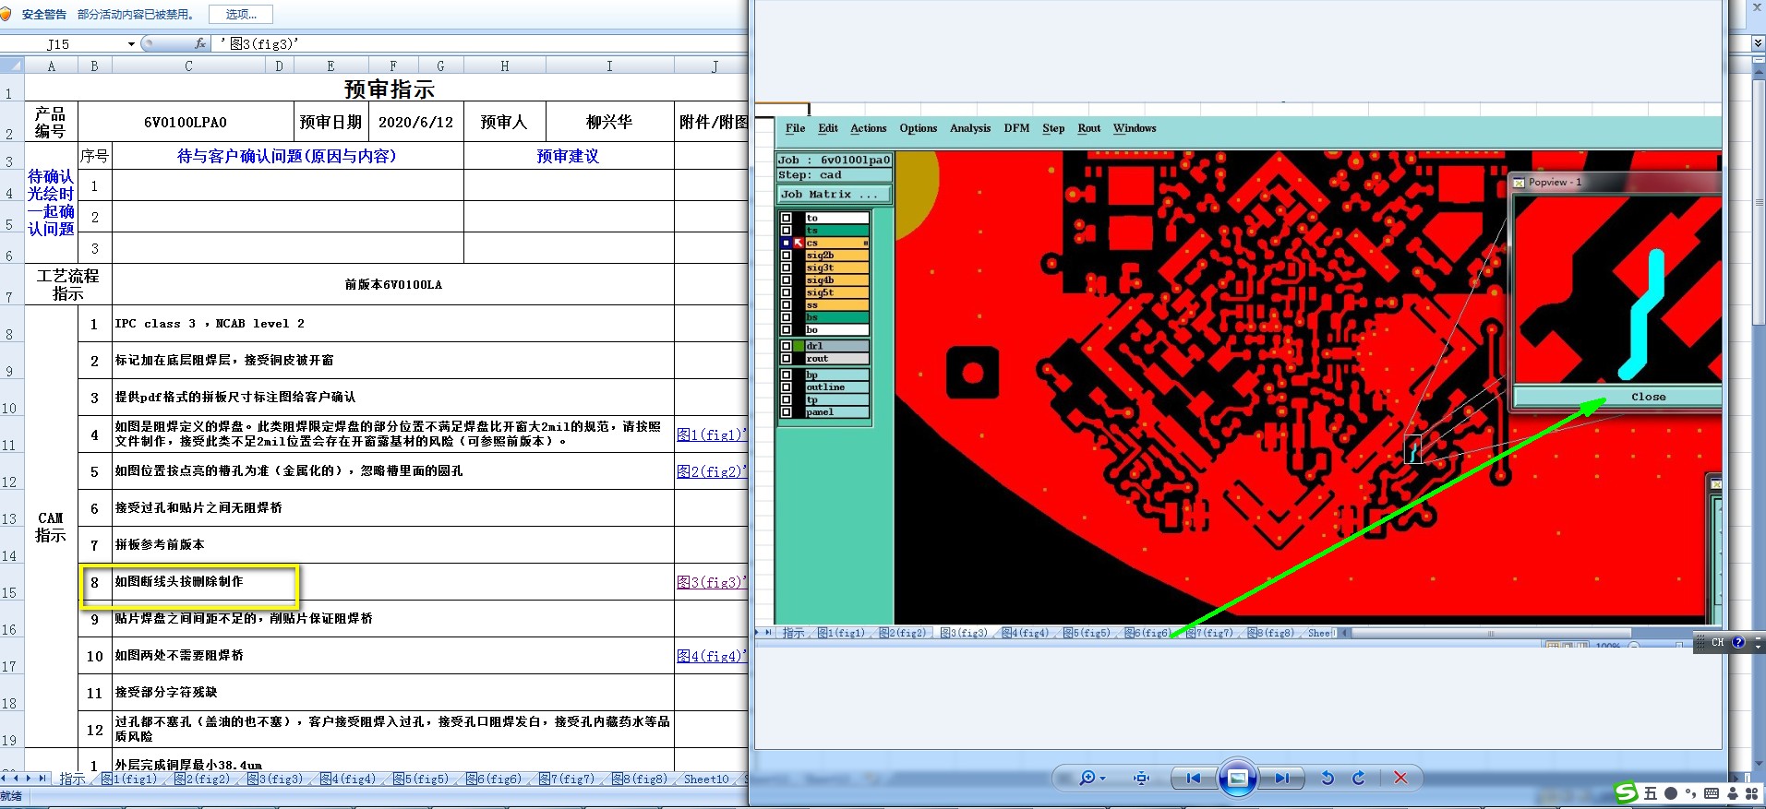Open the zoom dropdown arrow in viewer

(1102, 779)
